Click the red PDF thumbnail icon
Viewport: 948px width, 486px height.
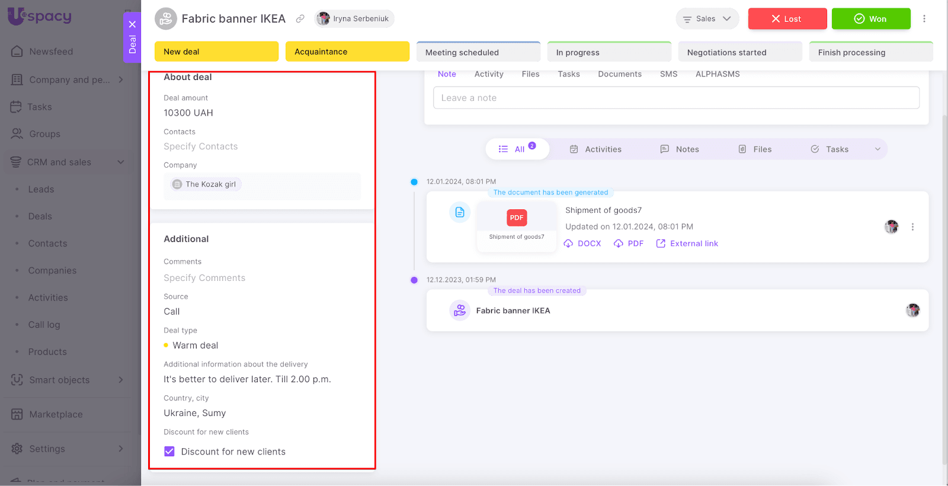(x=517, y=218)
